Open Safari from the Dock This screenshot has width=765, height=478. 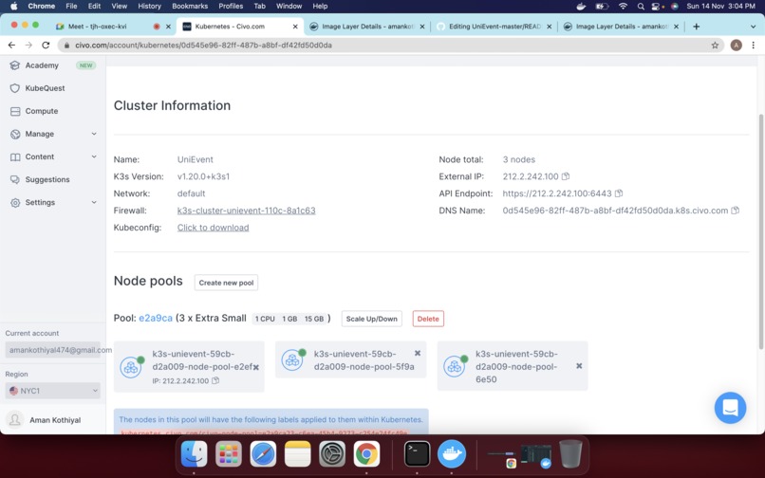(x=263, y=453)
